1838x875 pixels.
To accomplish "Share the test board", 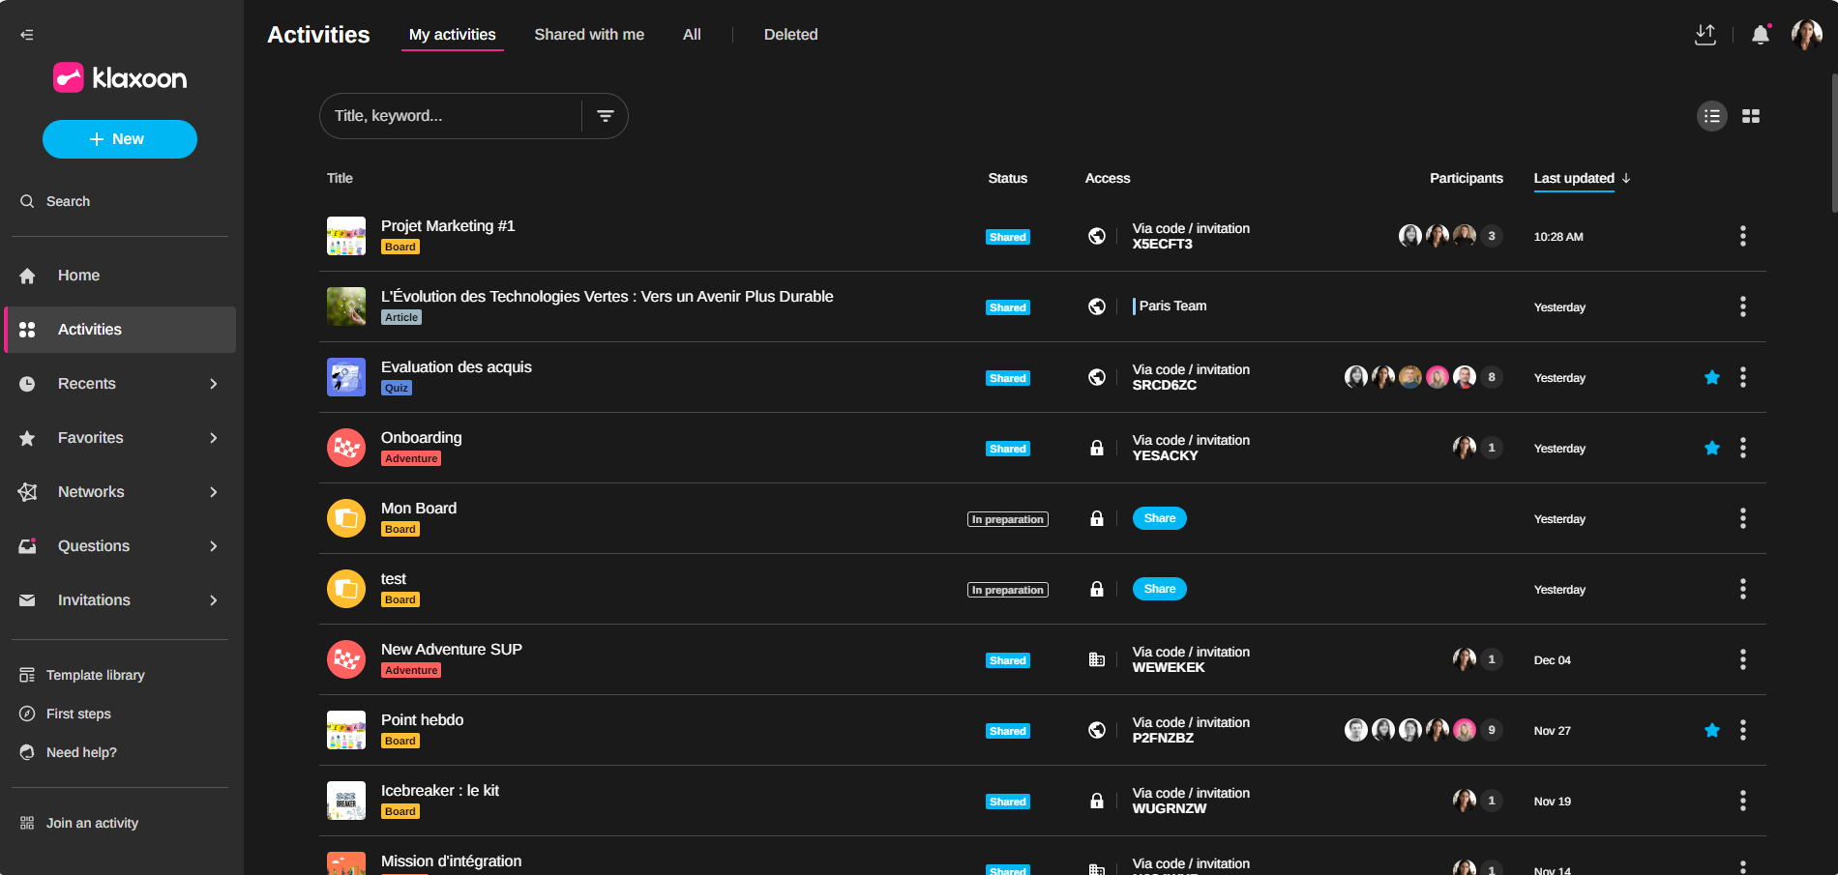I will click(x=1159, y=590).
